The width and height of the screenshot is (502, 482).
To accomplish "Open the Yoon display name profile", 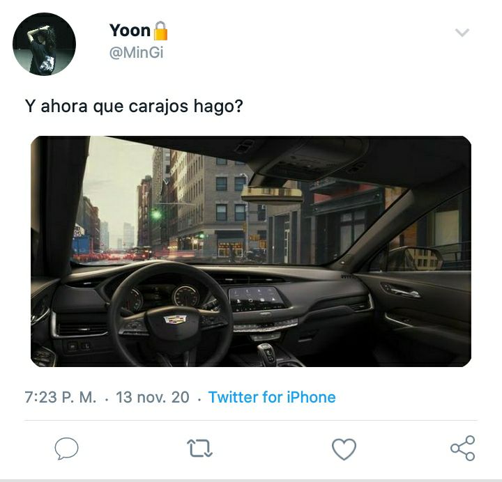I will point(130,31).
